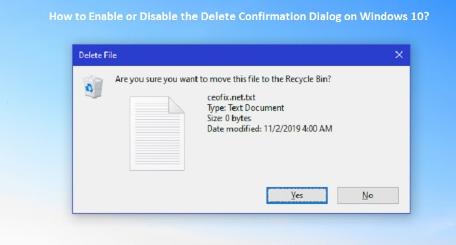Click the timestamp 4:00 AM
This screenshot has width=456, height=245.
coord(317,128)
